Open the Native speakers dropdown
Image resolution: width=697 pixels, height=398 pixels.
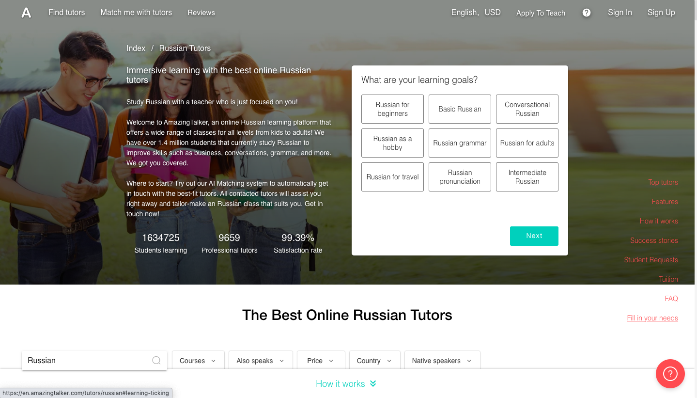(x=442, y=361)
